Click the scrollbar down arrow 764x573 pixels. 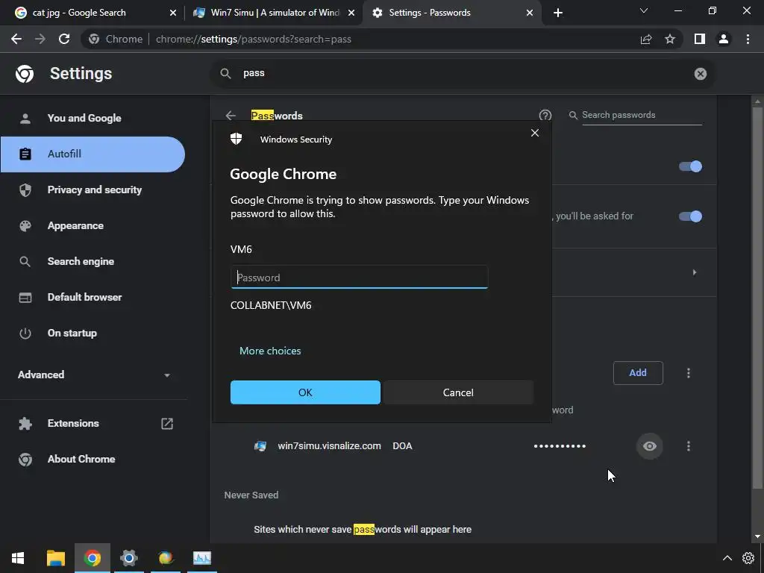point(757,536)
